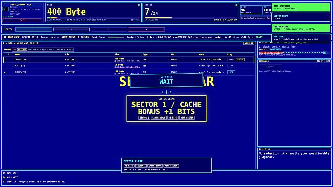
Task: Click the NEXT EVENT: 7 CYCLES text
Action: 75,37
